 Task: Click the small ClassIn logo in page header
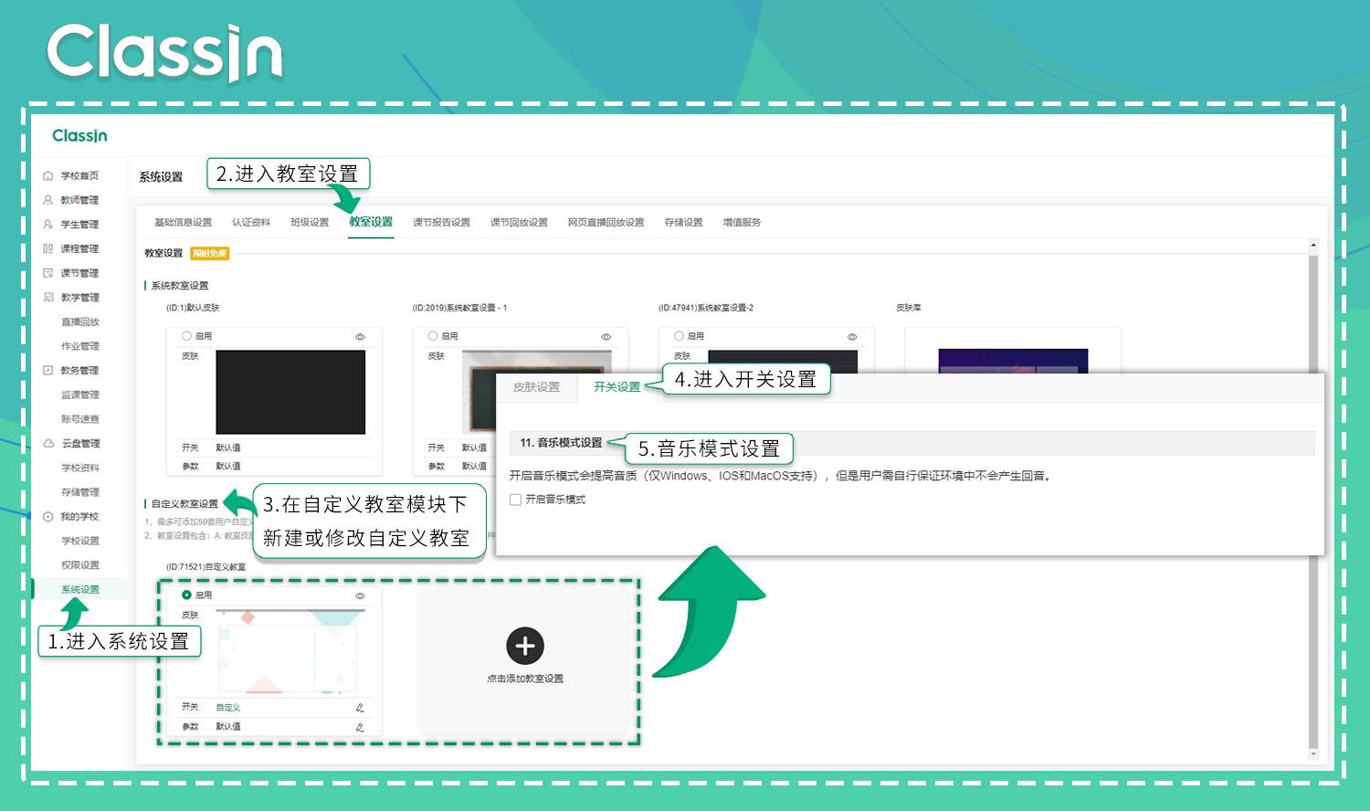pos(80,136)
